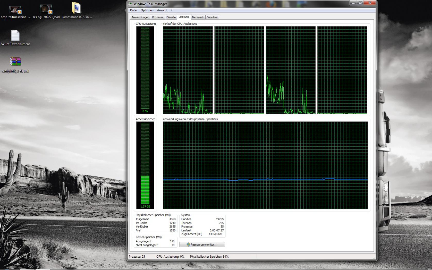432x270 pixels.
Task: Click the Frei value 1530
Action: pos(172,231)
